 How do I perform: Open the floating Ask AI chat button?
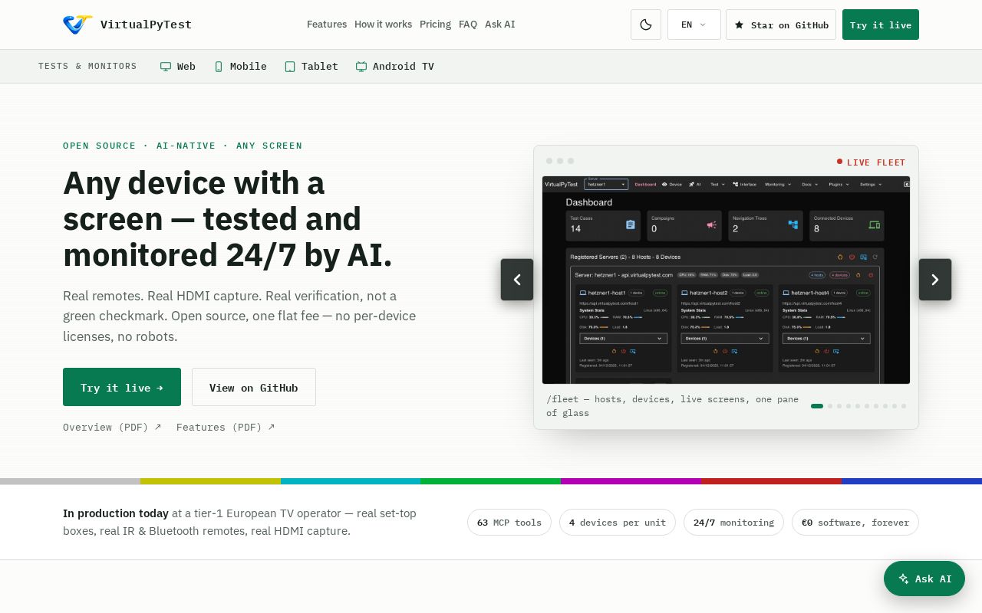924,579
